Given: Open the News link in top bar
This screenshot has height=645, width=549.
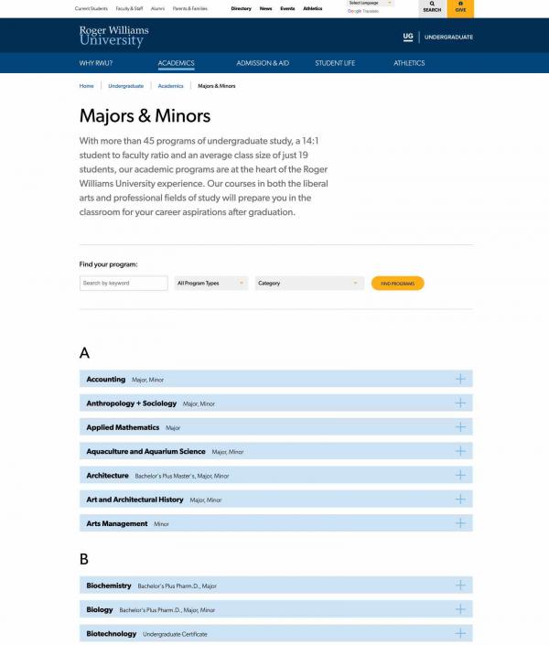Looking at the screenshot, I should (266, 8).
